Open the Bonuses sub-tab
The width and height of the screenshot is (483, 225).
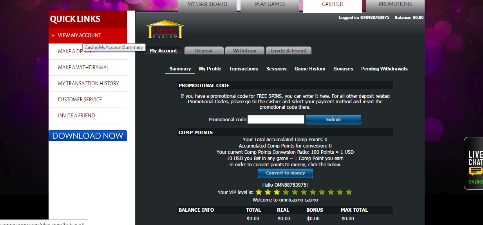pyautogui.click(x=343, y=69)
